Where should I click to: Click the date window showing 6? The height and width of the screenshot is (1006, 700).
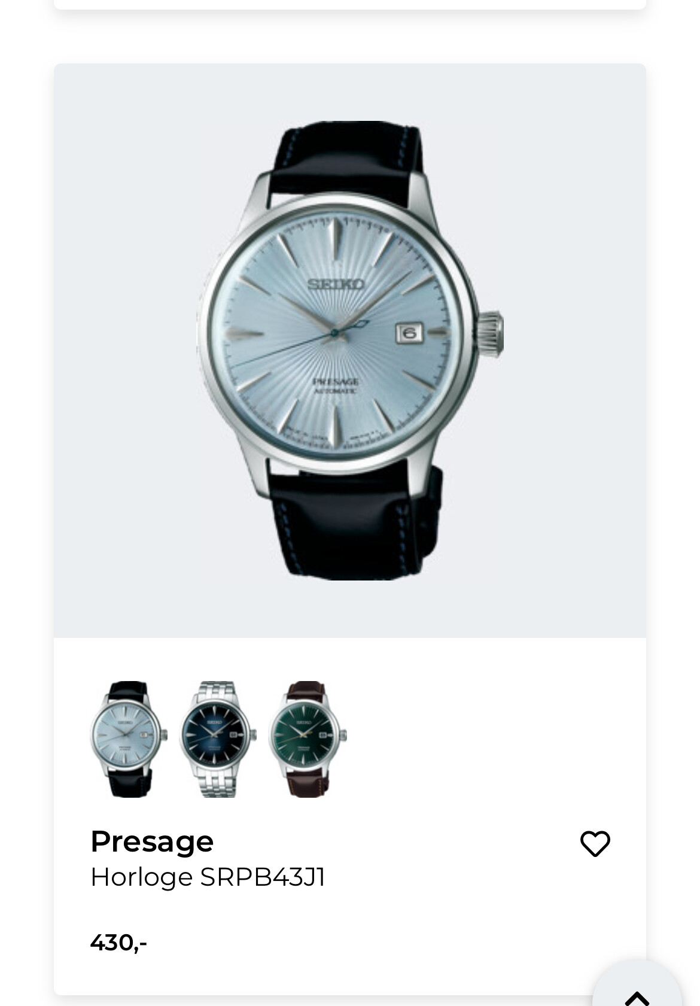click(409, 333)
